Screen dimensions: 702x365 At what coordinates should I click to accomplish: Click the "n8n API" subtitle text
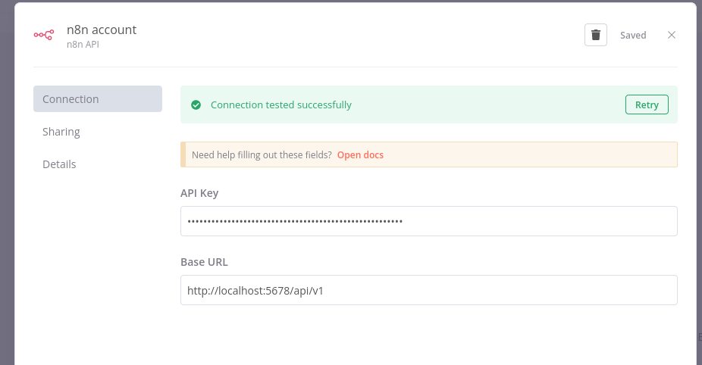point(83,45)
